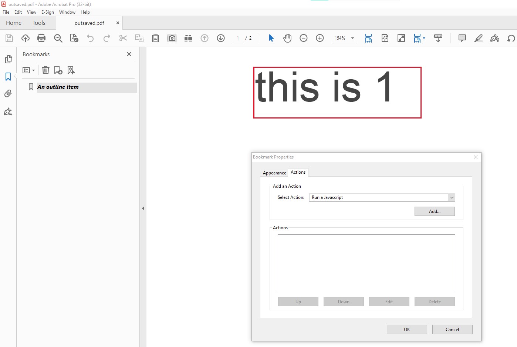Screen dimensions: 517x347
Task: Click the Find binoculars icon
Action: (188, 38)
